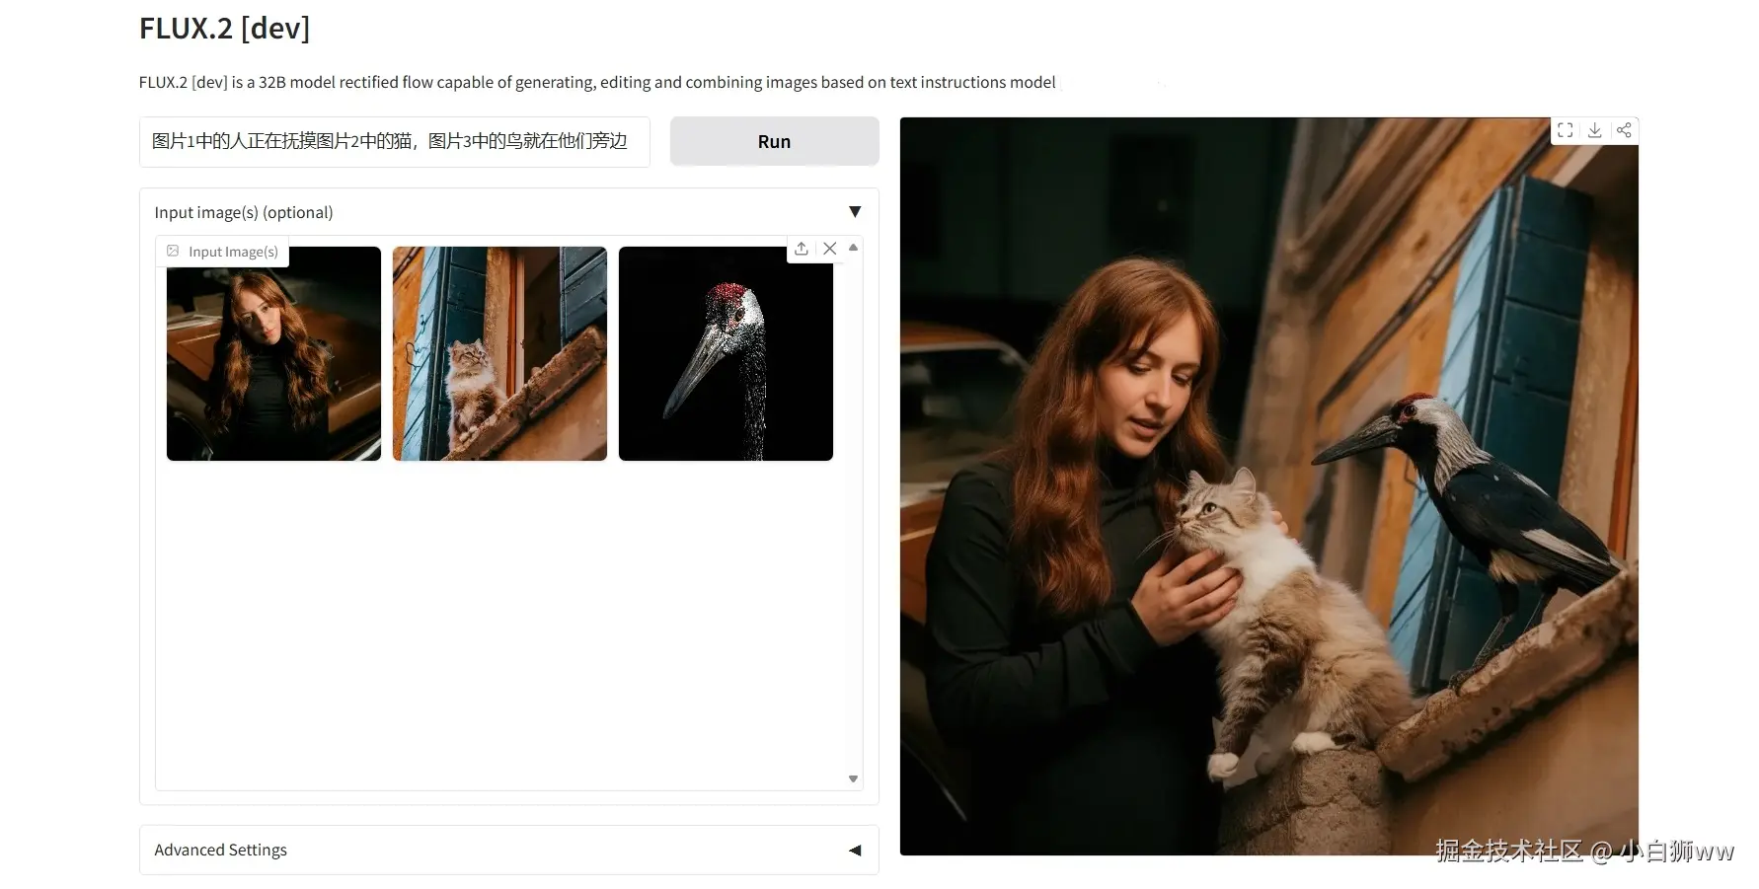
Task: Click the FLUX.2 [dev] title heading
Action: click(224, 29)
